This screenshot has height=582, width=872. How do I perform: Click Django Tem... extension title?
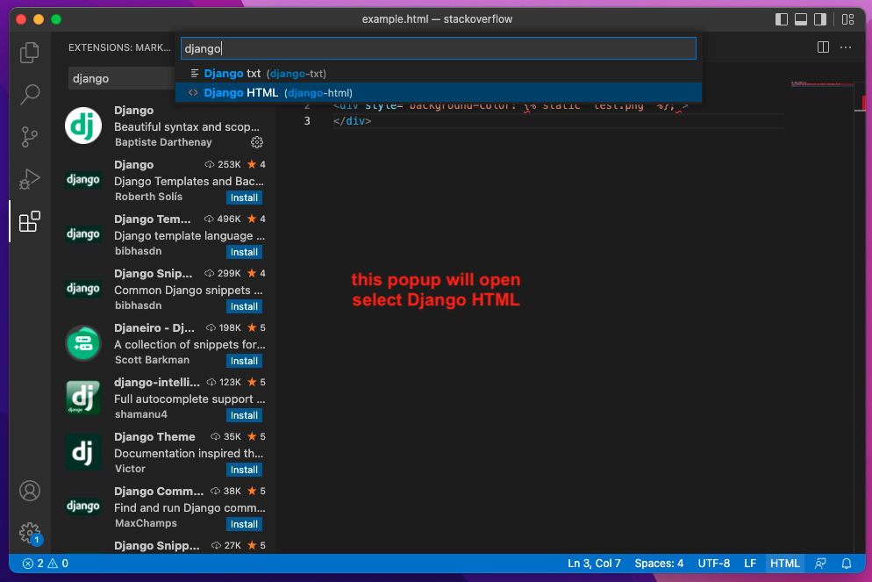pos(153,219)
